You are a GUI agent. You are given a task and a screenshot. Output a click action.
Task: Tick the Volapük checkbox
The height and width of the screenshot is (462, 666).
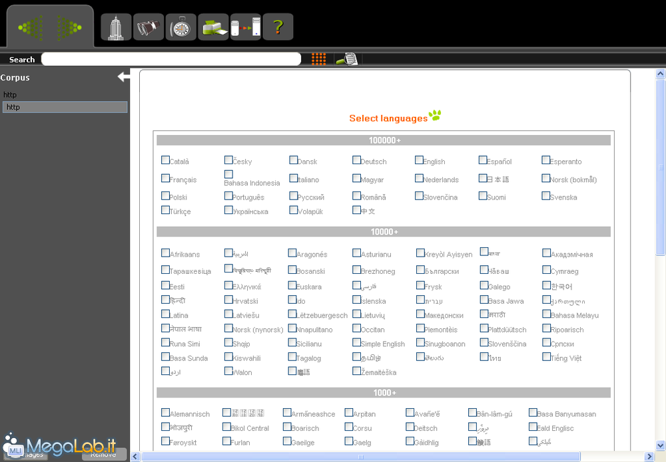(x=294, y=210)
